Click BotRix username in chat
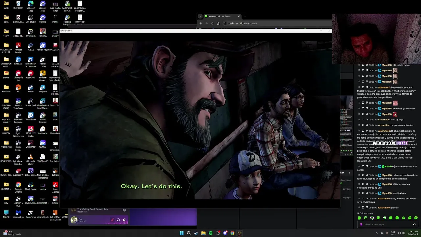 click(388, 167)
